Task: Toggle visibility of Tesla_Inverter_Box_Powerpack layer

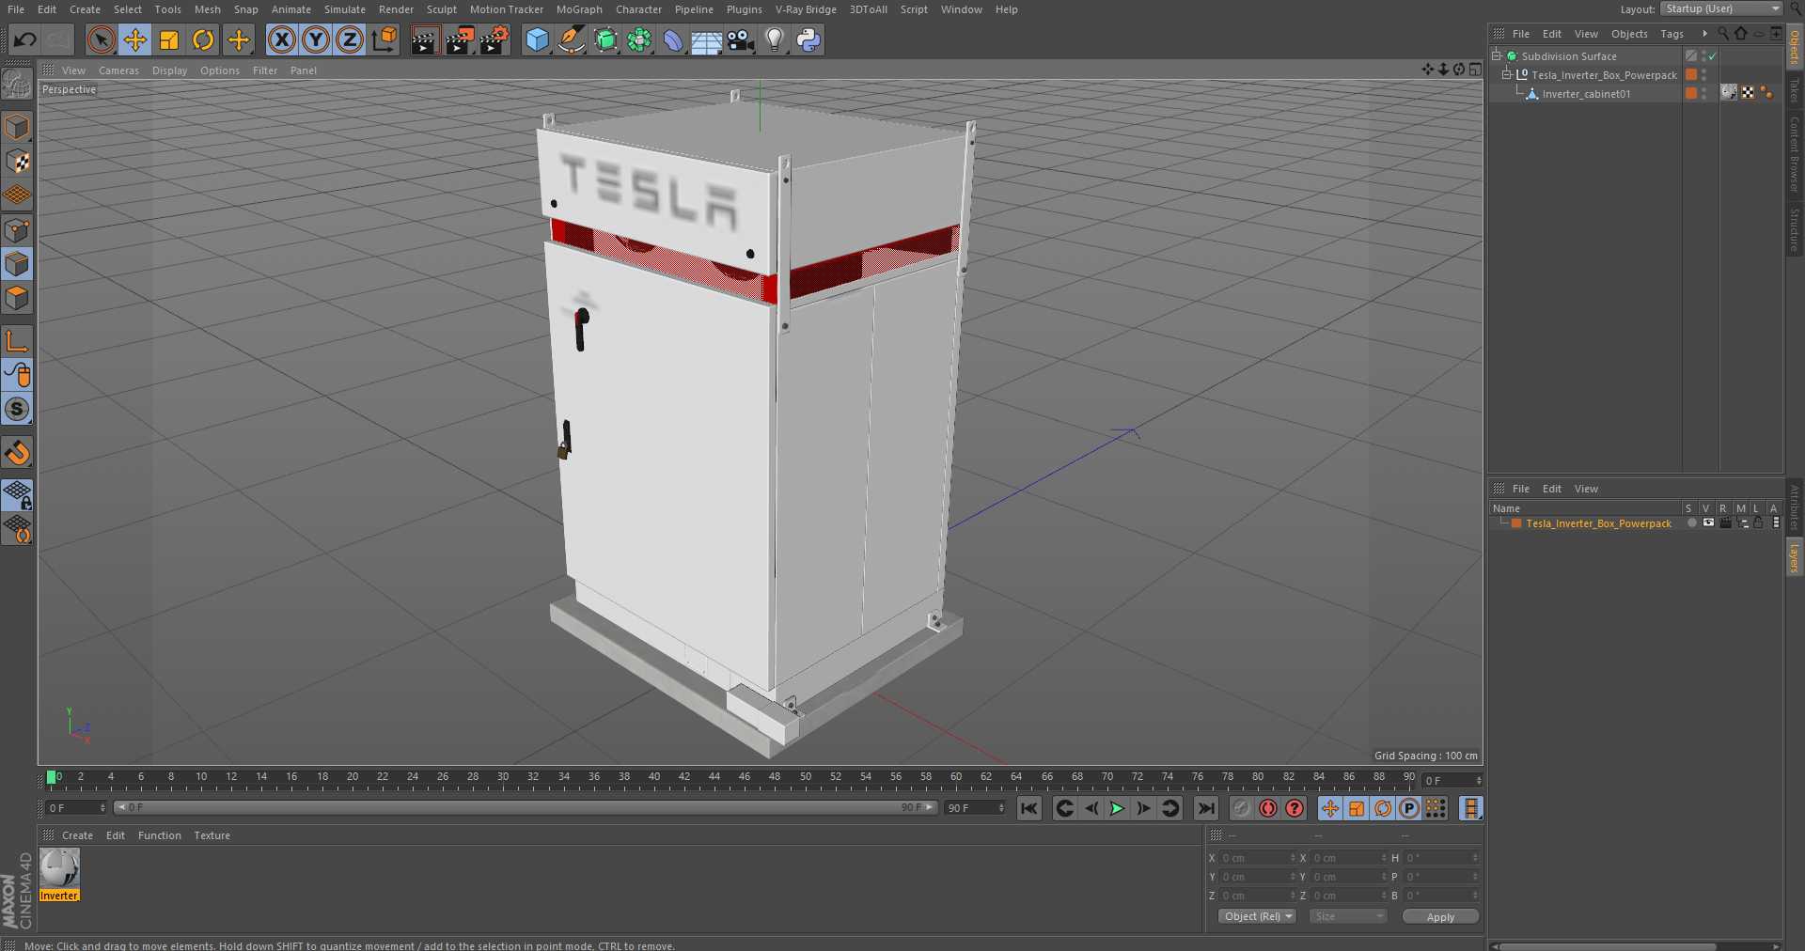Action: 1708,523
